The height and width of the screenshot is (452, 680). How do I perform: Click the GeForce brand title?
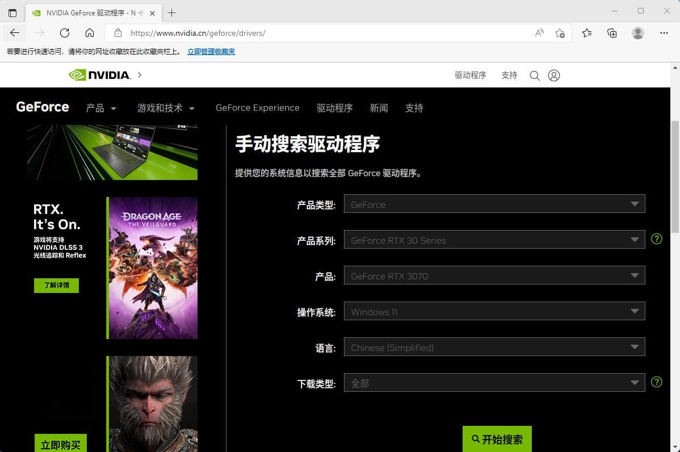pos(43,107)
